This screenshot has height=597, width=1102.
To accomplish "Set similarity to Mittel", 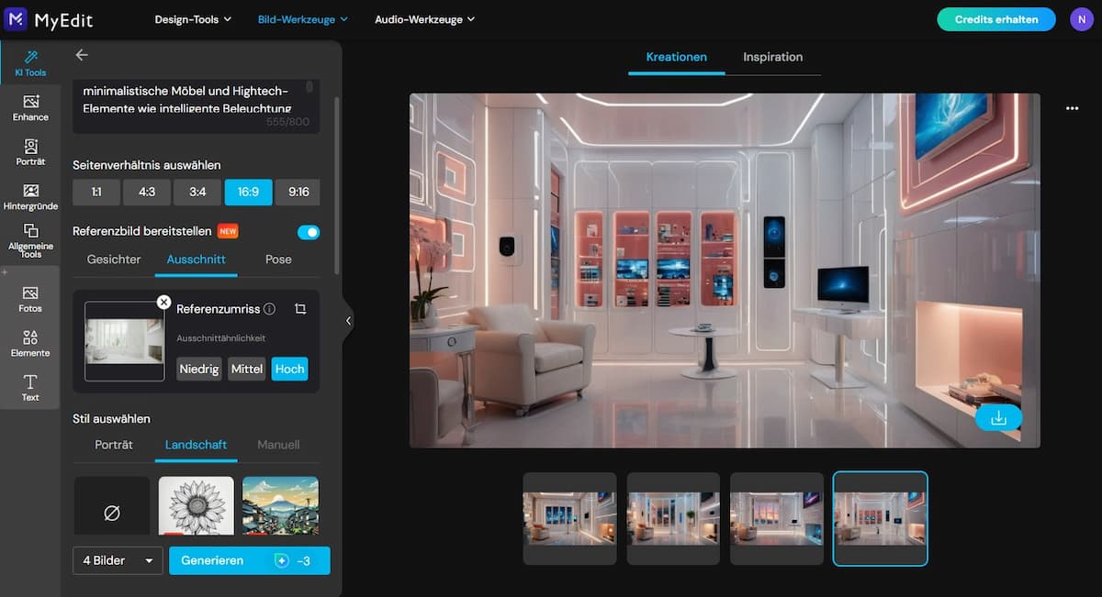I will pos(247,369).
